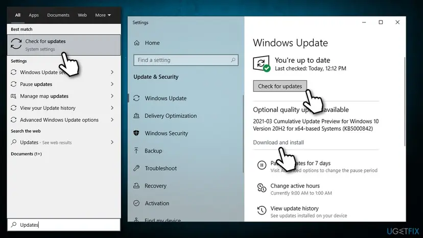The image size is (423, 238).
Task: Click the map icon beside Manage map updates
Action: coord(13,96)
